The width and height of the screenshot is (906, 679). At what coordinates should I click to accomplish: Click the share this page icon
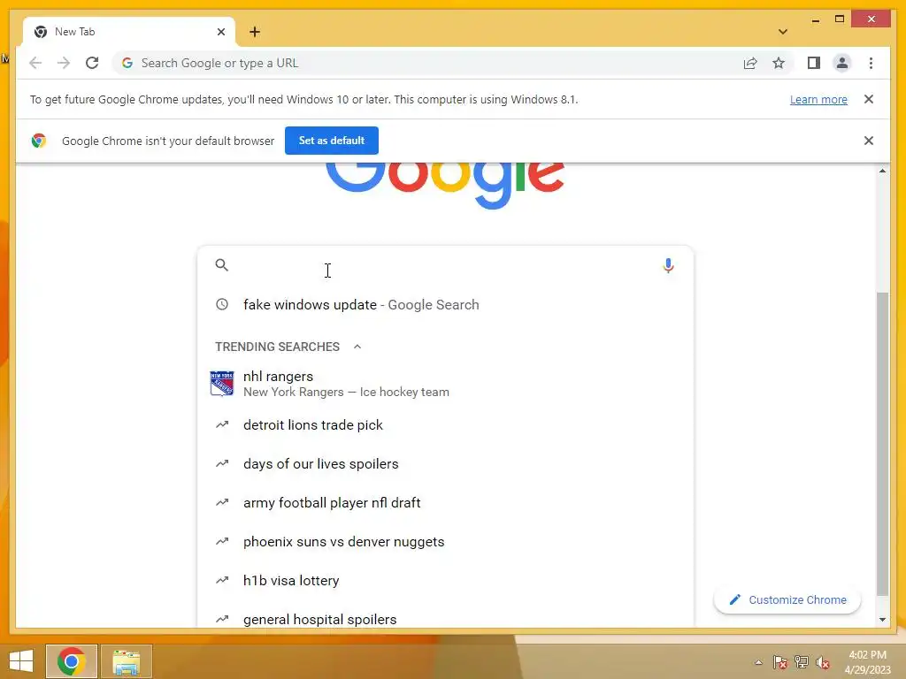(x=750, y=63)
